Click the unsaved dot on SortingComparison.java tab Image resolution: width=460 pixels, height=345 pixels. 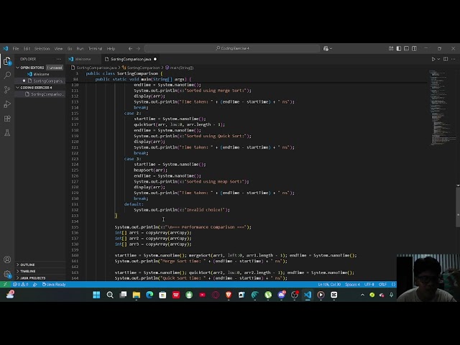pos(155,59)
